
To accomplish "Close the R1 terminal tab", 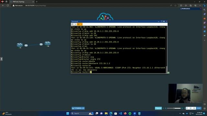I will [75, 24].
